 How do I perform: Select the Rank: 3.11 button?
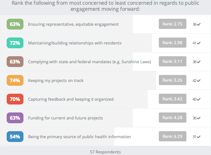click(172, 62)
